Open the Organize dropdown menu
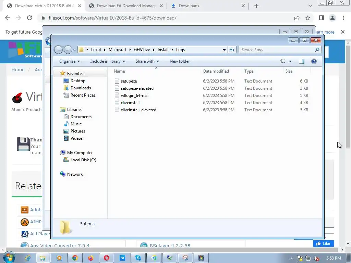Screen dimensions: 351x263 tap(69, 61)
